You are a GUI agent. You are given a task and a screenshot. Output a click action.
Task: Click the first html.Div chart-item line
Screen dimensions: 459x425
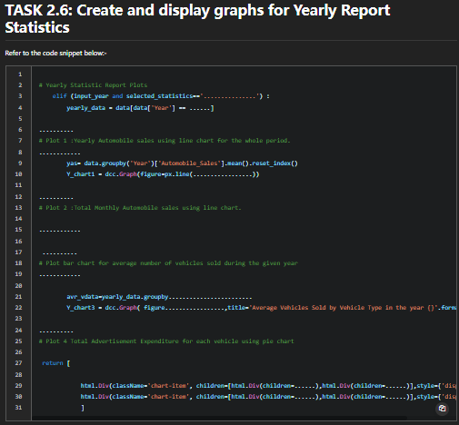tap(268, 386)
